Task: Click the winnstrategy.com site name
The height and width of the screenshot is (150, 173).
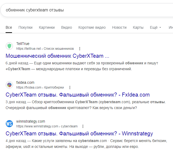Action: coord(31,121)
